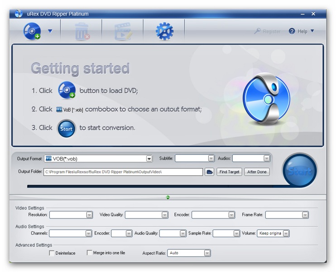Image resolution: width=336 pixels, height=272 pixels.
Task: Open the Output Format VOB combobox
Action: (x=98, y=159)
